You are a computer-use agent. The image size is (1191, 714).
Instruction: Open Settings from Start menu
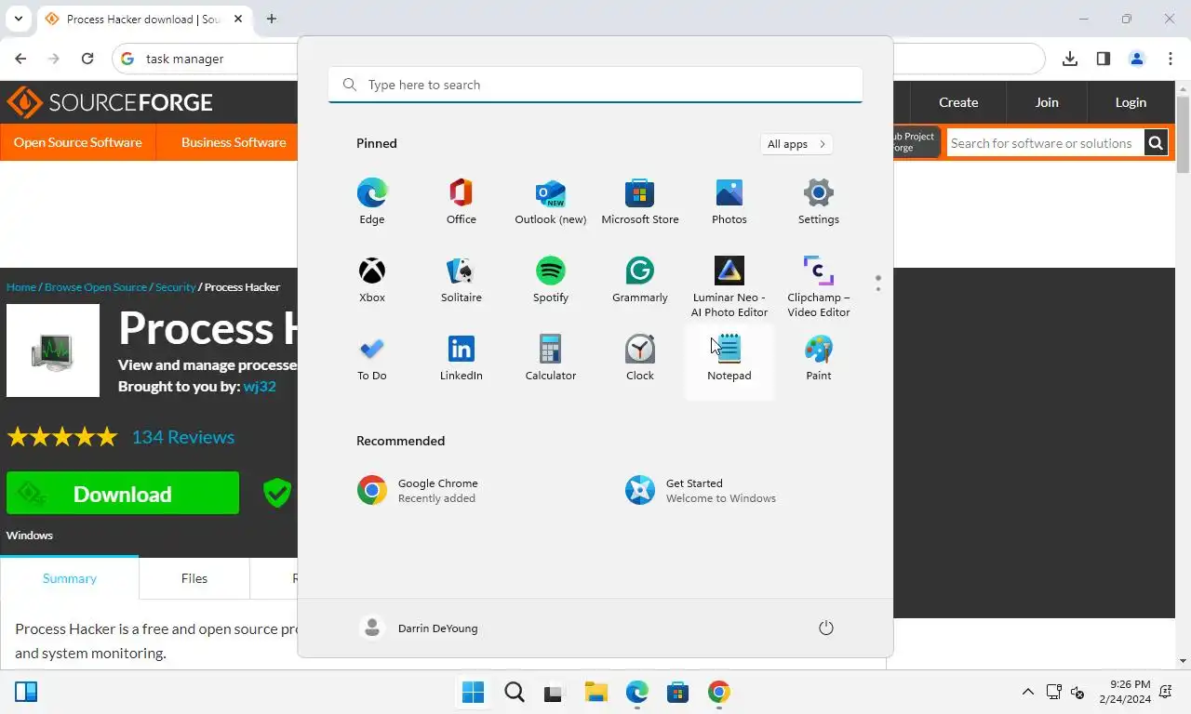tap(819, 203)
